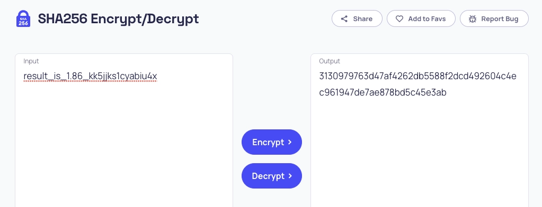Click the Output field label

330,61
